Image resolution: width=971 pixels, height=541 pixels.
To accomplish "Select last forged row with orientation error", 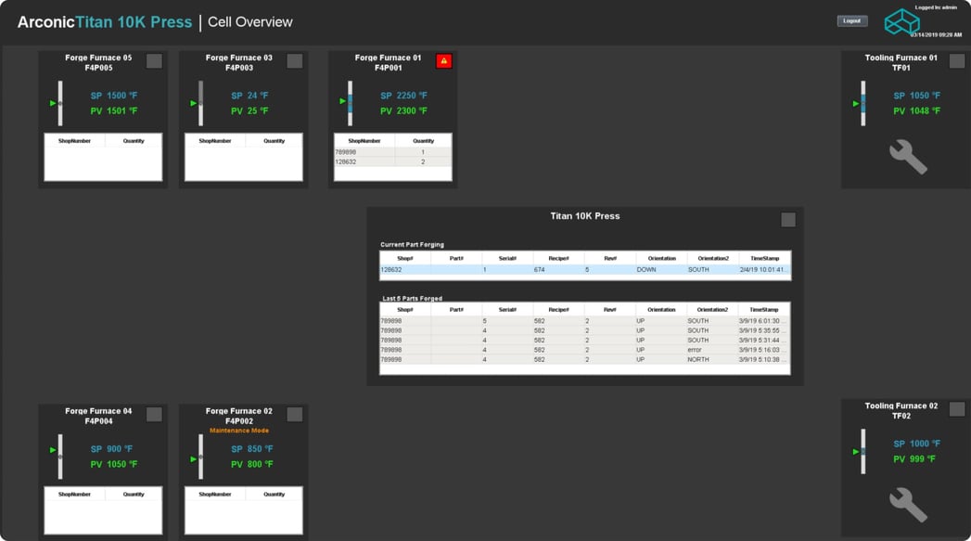I will point(584,350).
